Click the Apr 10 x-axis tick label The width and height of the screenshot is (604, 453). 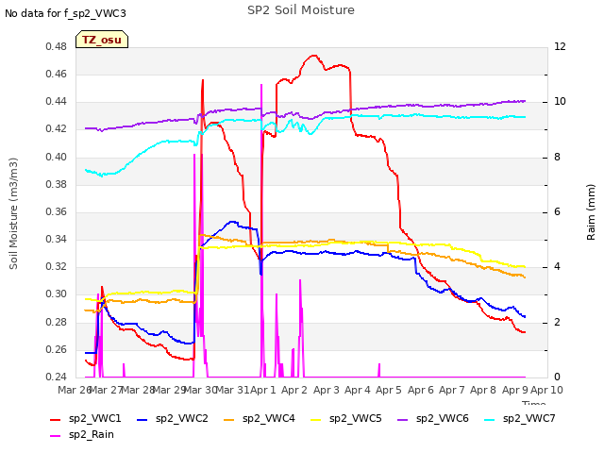click(x=546, y=390)
